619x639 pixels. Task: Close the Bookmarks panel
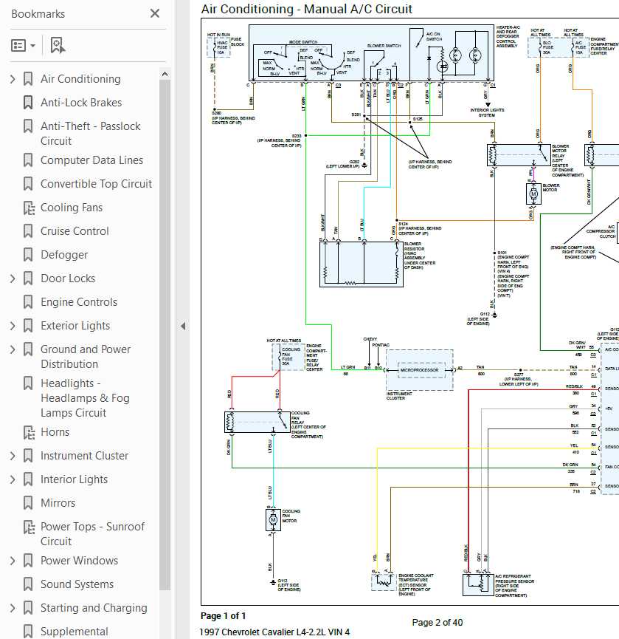pos(155,13)
